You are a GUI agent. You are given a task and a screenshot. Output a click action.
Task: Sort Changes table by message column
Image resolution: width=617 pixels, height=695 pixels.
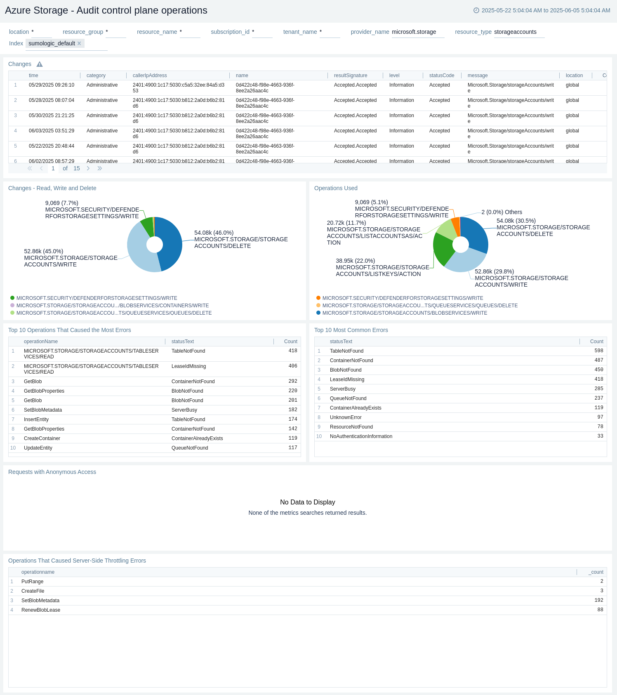coord(478,75)
